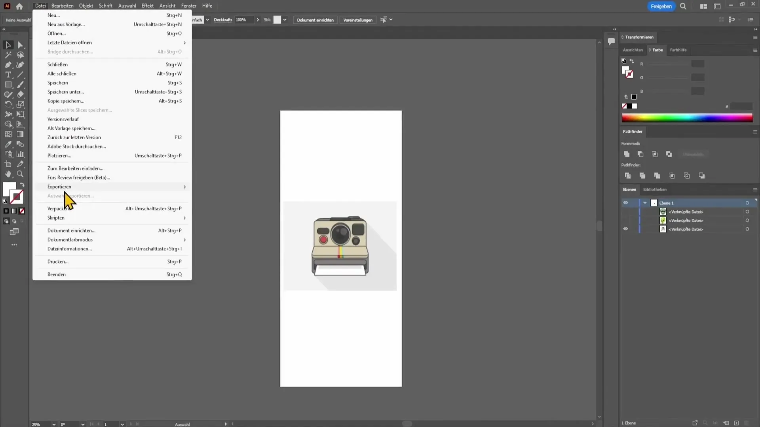This screenshot has width=760, height=427.
Task: Select the Direct Selection tool
Action: [x=21, y=45]
